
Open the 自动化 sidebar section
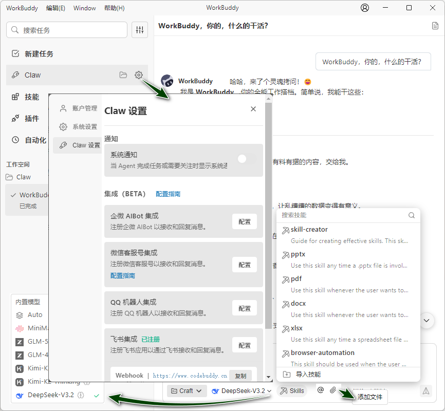(28, 140)
